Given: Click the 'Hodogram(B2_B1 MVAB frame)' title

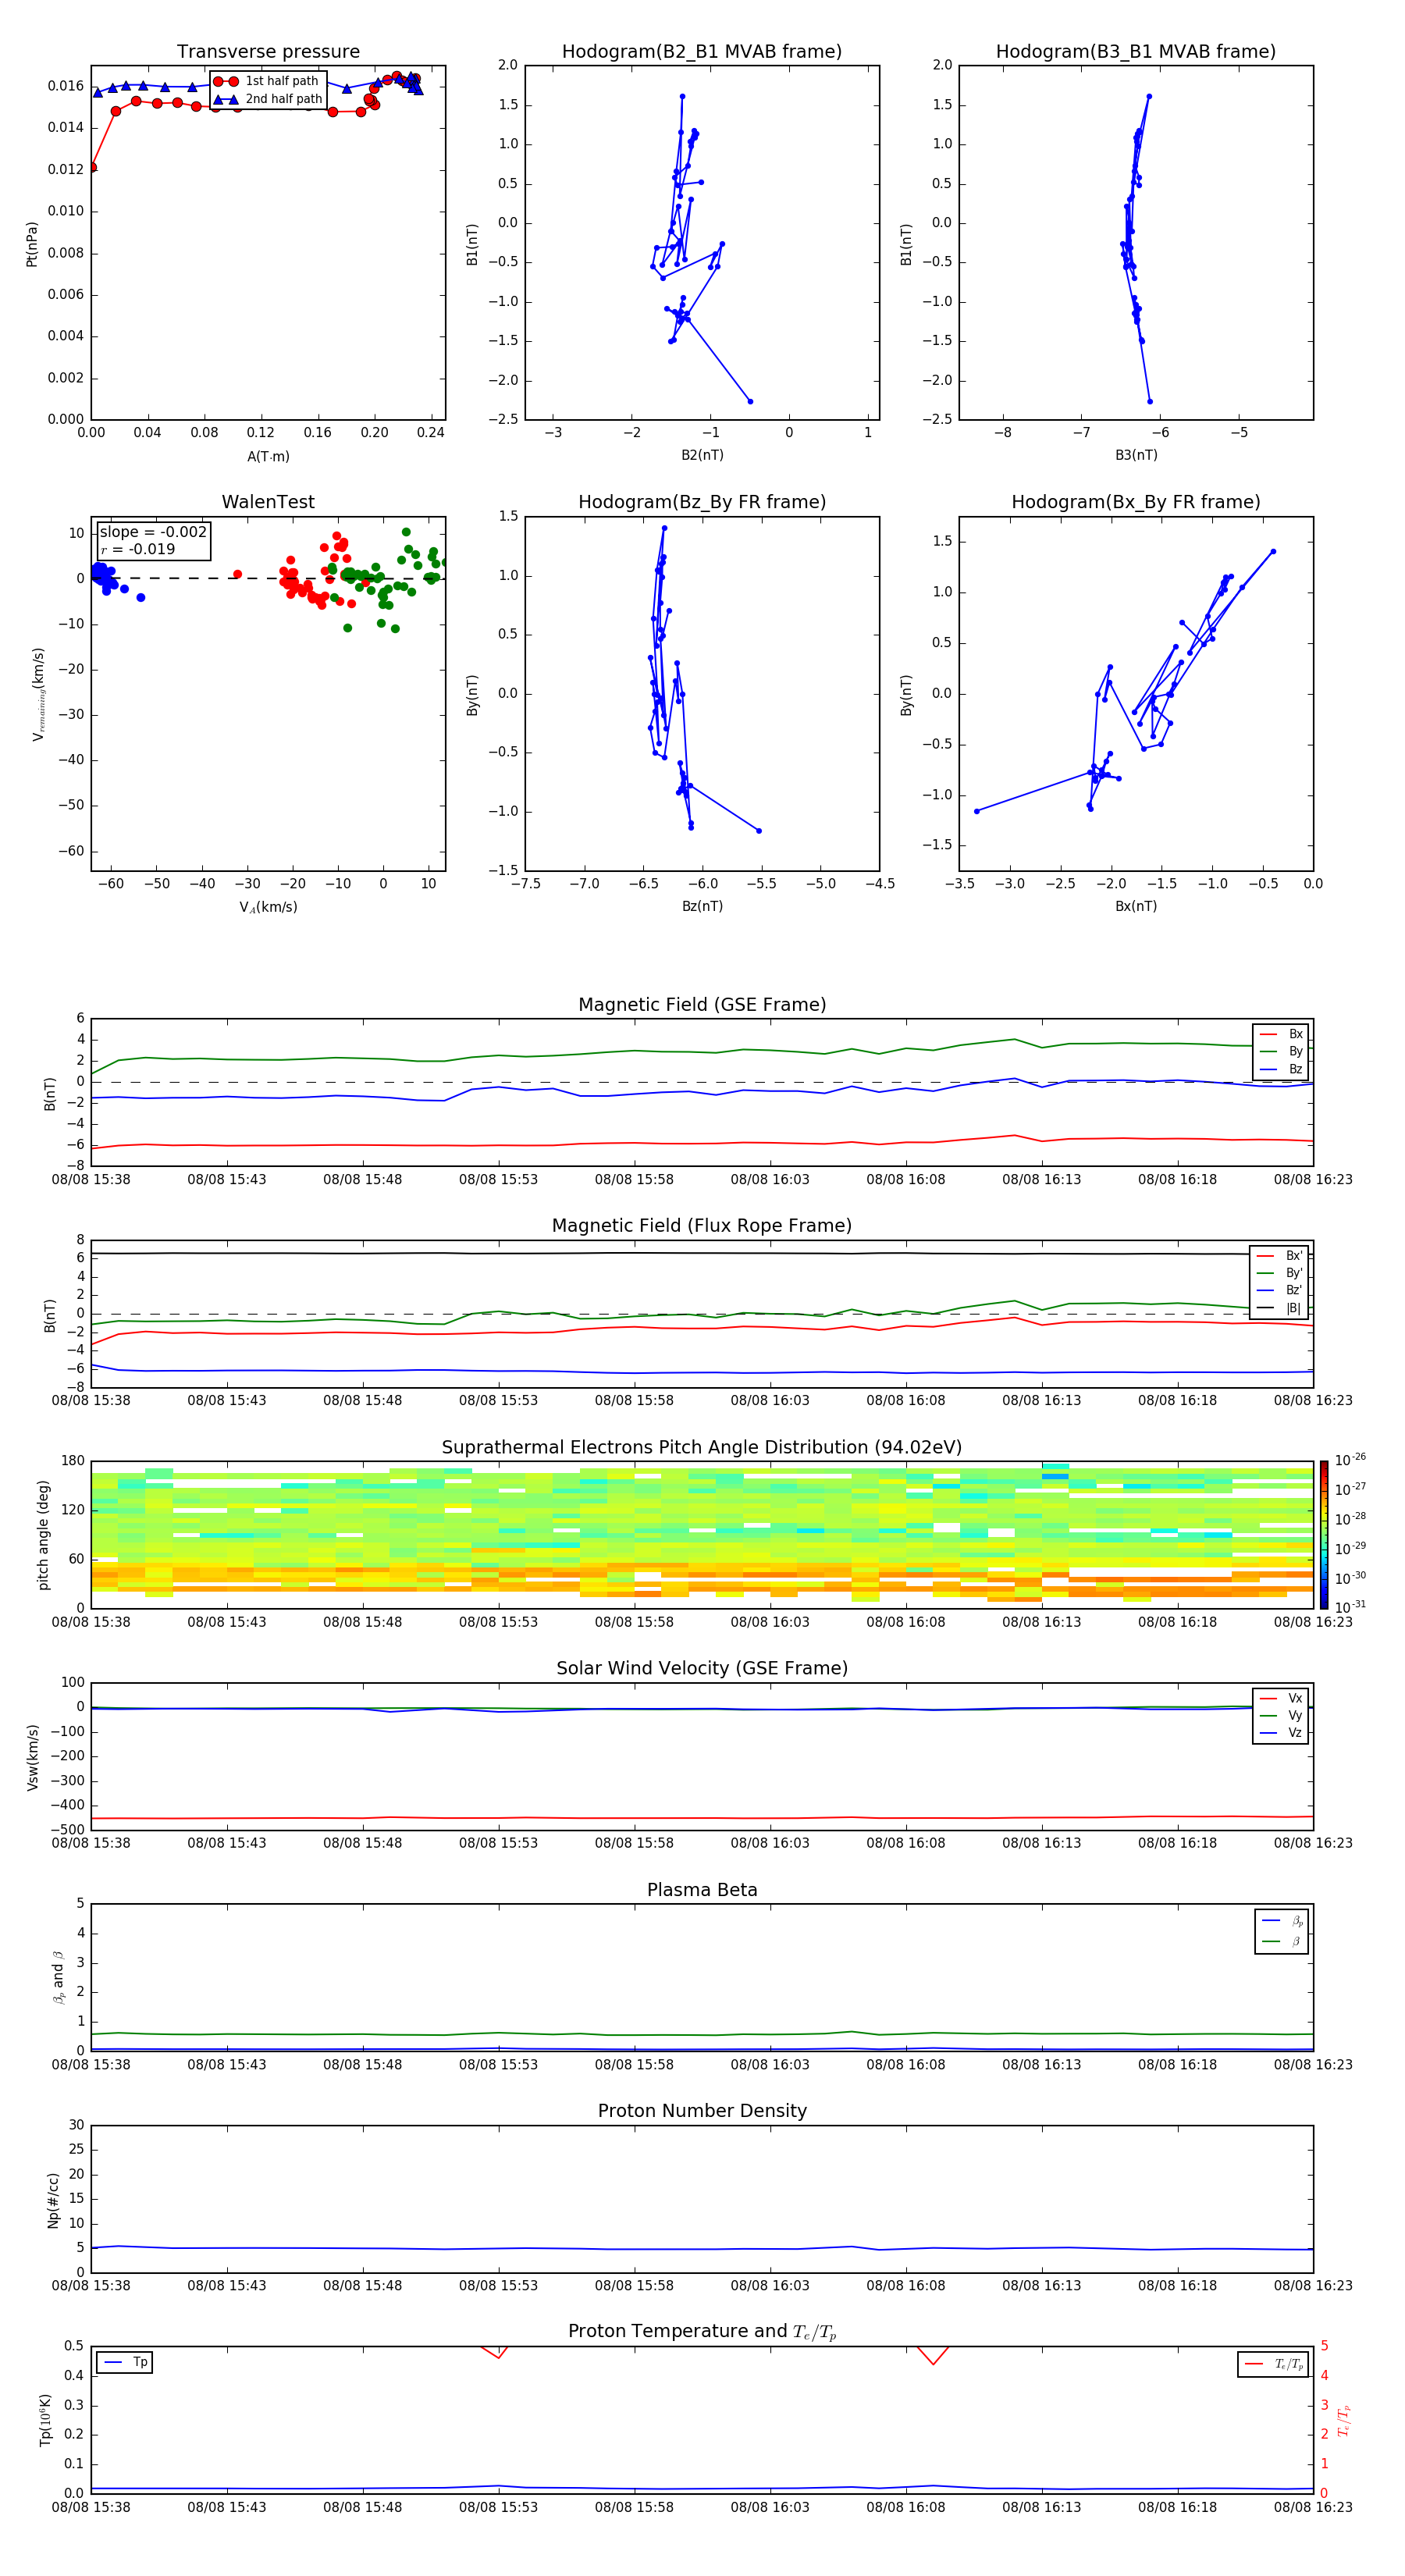Looking at the screenshot, I should point(702,52).
